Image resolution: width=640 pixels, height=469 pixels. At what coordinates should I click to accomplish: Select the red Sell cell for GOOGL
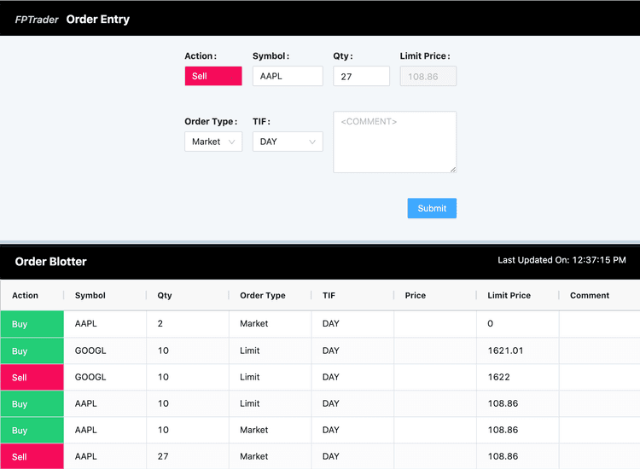point(32,377)
